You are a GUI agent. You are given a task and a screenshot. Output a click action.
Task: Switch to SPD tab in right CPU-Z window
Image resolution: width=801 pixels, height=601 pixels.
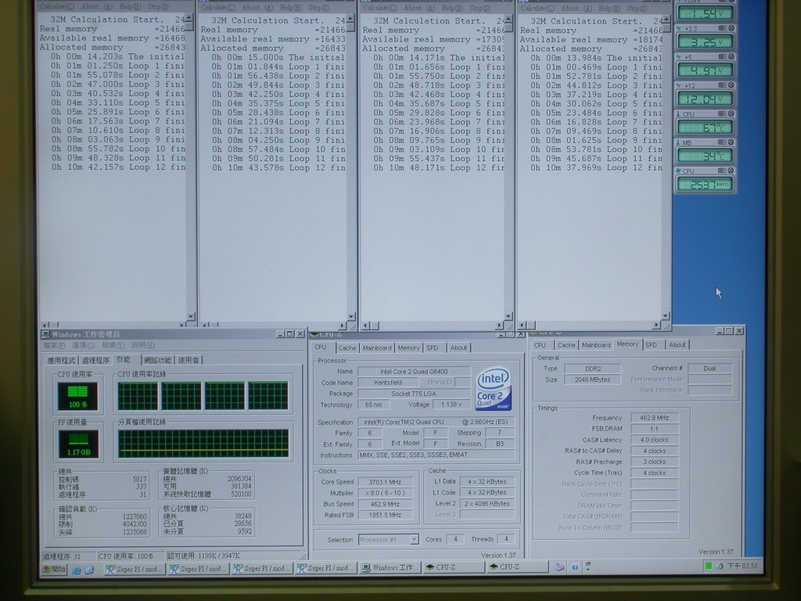pos(651,344)
